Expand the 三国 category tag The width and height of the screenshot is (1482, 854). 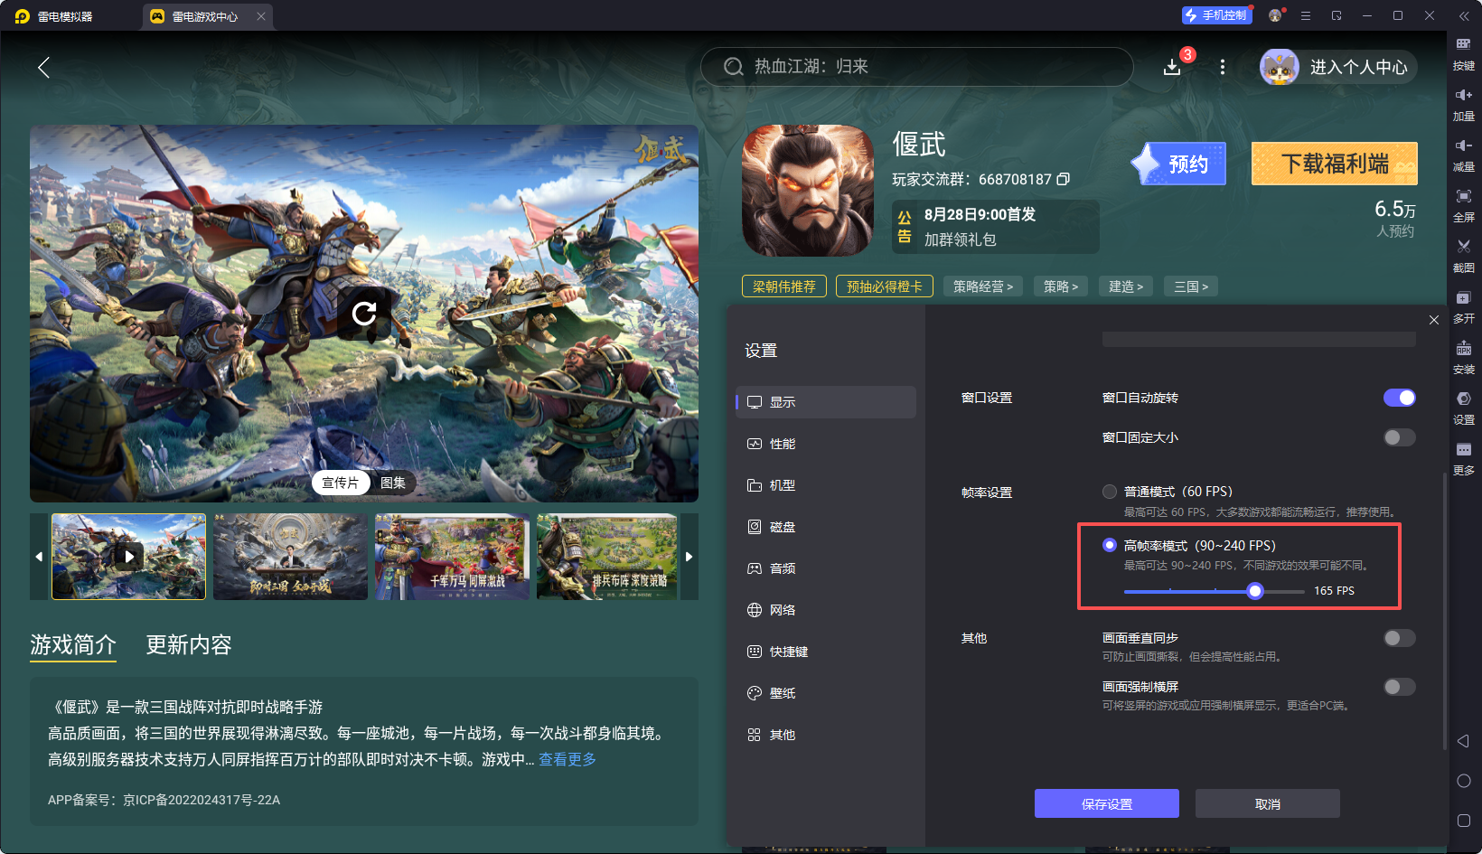[1190, 286]
